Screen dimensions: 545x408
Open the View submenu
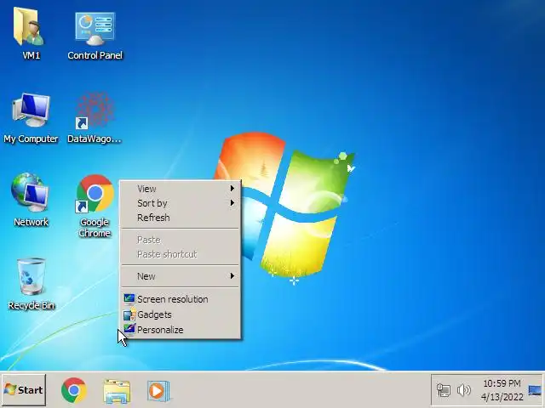pyautogui.click(x=181, y=189)
